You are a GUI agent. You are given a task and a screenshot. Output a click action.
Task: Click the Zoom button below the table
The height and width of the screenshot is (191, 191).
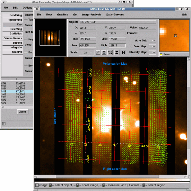[x=23, y=112]
